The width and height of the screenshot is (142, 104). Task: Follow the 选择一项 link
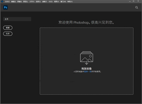point(88,72)
